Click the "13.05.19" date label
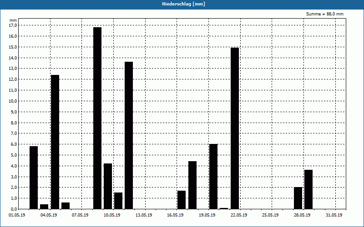Image resolution: width=364 pixels, height=227 pixels. tap(144, 215)
